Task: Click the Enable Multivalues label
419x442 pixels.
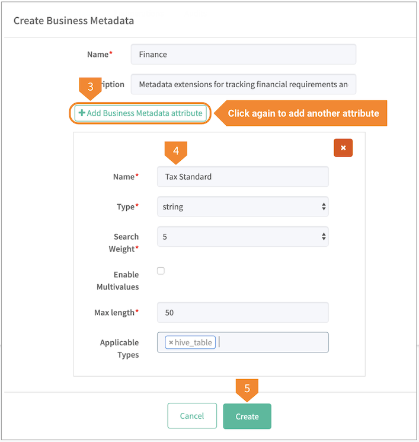Action: pyautogui.click(x=117, y=281)
